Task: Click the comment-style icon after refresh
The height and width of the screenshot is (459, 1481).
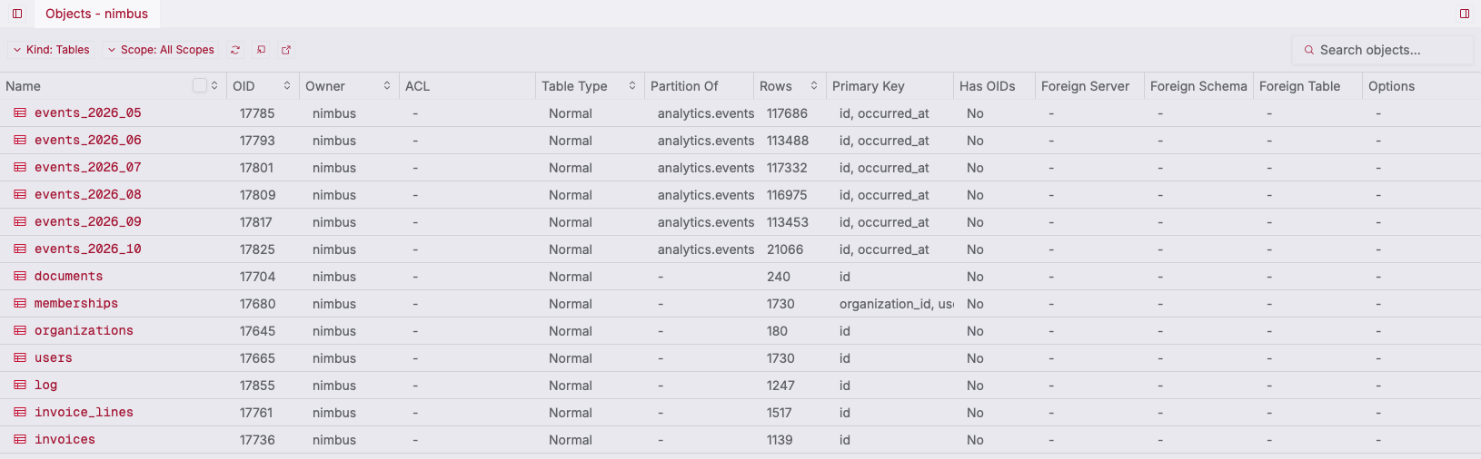Action: click(261, 50)
